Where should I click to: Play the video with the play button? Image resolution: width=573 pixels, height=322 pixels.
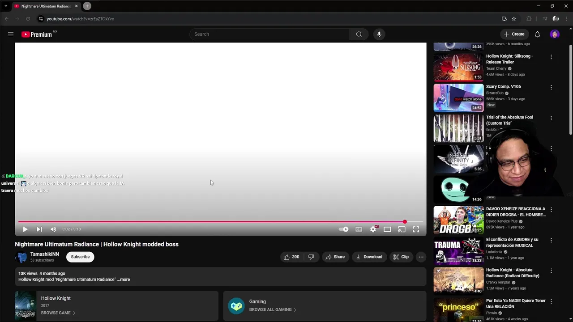coord(25,229)
